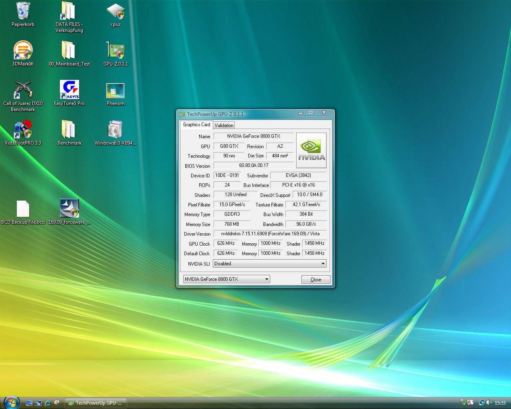Click Default Clock row Memory value 1000 MHz

coord(271,253)
